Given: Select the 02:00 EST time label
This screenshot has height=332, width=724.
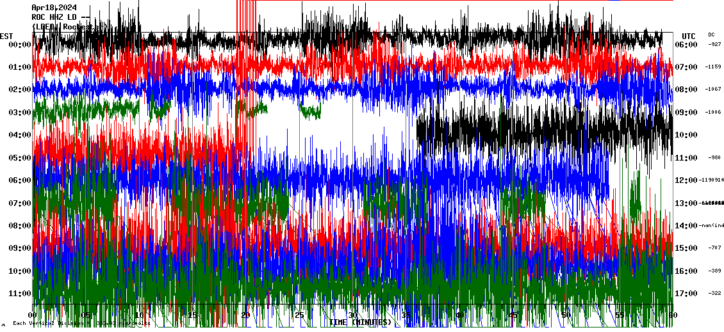Looking at the screenshot, I should (x=19, y=90).
